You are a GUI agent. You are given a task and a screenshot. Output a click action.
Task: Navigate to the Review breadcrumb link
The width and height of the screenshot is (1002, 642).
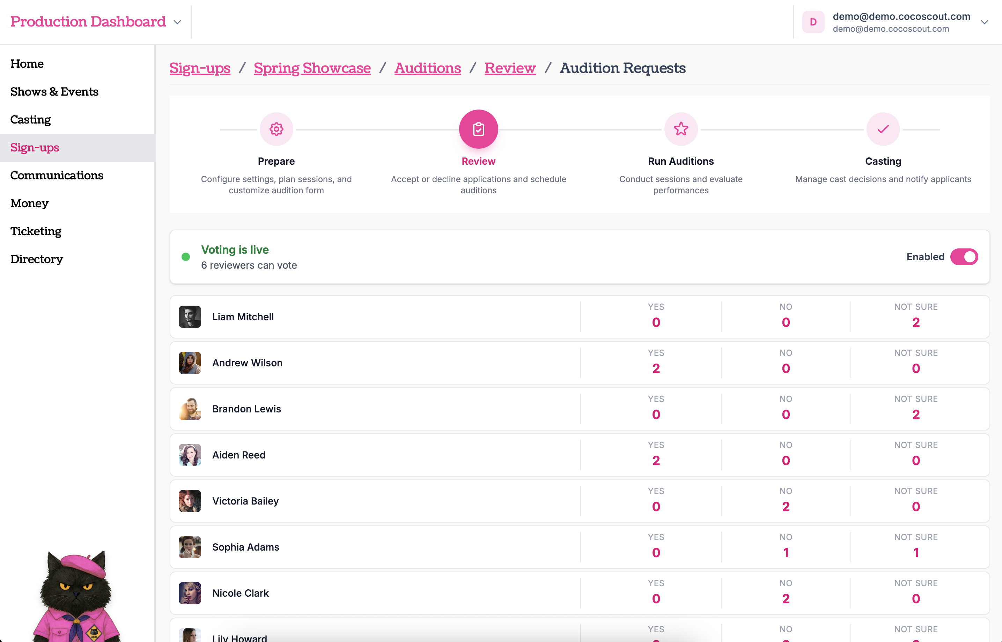[510, 68]
